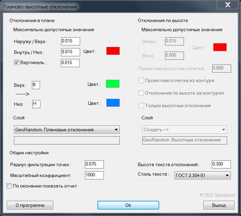Open the О программе dialog
The image size is (241, 216).
pyautogui.click(x=30, y=205)
